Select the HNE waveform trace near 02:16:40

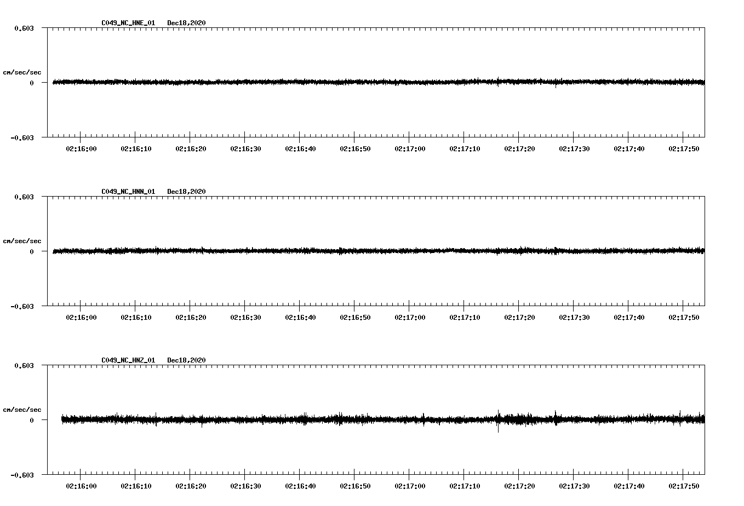[x=301, y=82]
